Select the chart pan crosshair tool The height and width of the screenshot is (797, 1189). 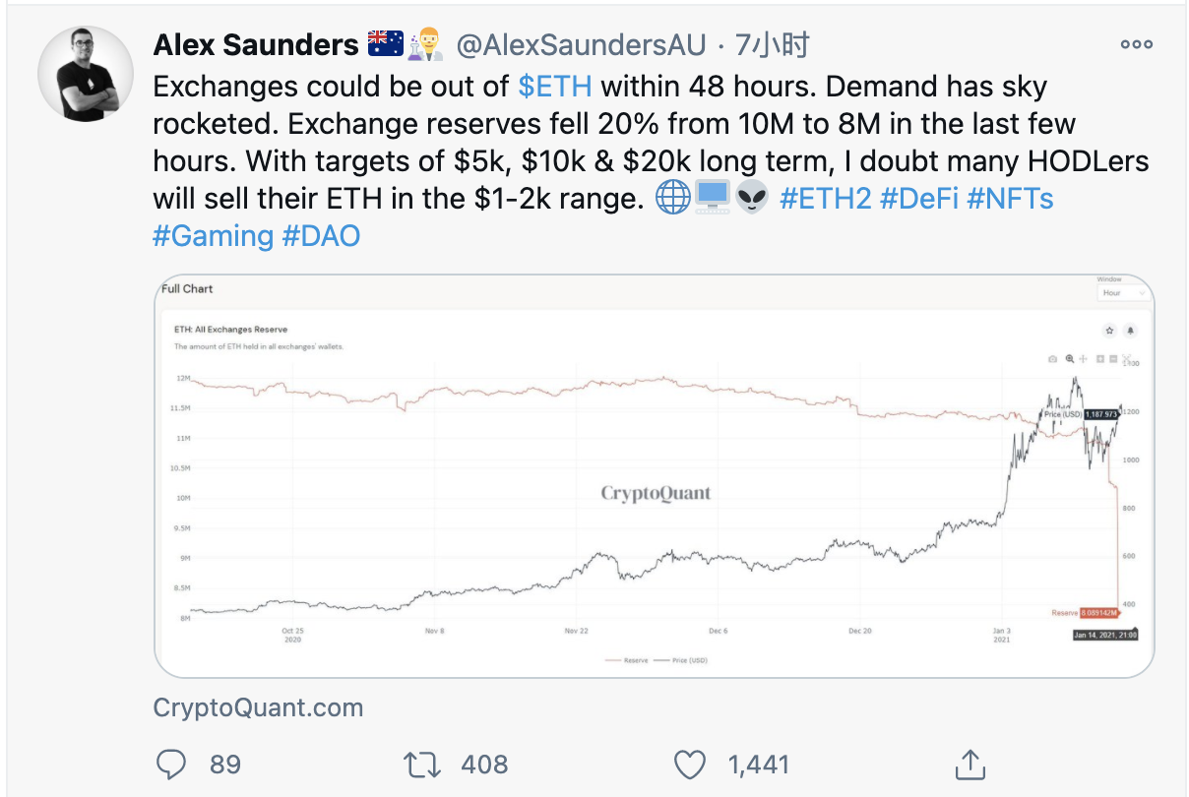1083,359
